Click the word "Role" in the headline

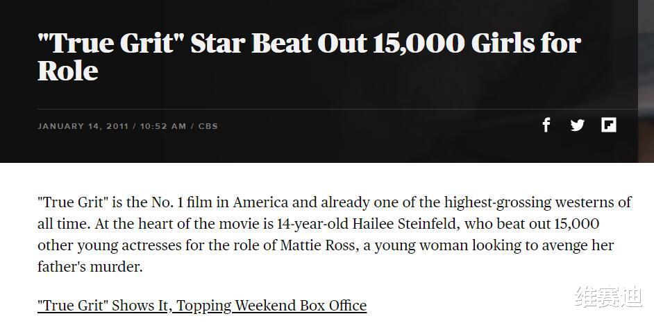[x=67, y=71]
